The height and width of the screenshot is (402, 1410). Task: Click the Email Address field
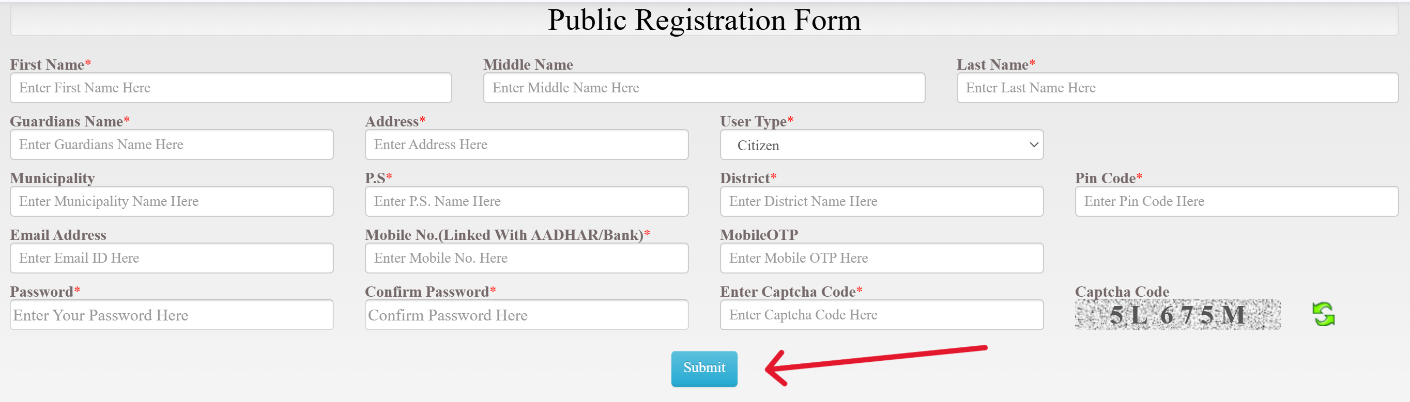(171, 258)
